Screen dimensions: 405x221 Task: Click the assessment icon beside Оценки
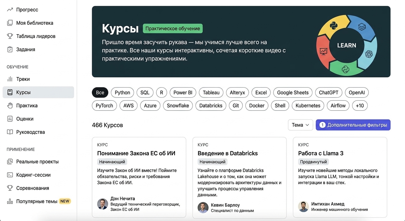click(10, 119)
